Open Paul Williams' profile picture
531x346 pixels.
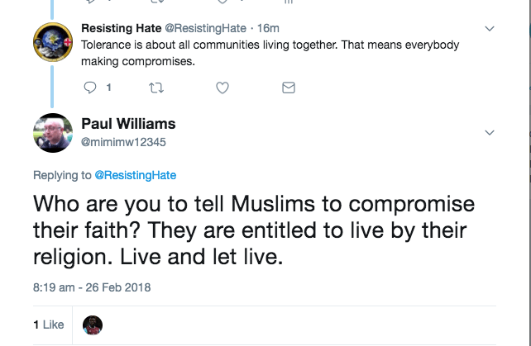tap(53, 133)
